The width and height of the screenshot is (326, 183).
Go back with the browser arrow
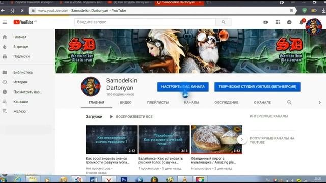3,10
